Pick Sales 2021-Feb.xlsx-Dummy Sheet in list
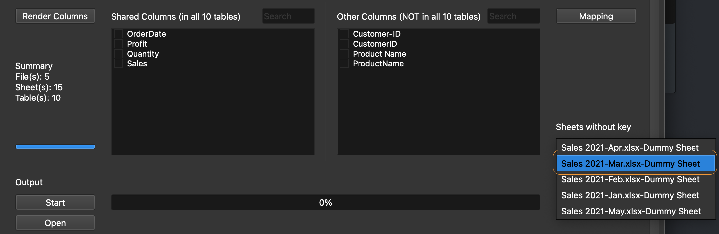719x234 pixels. coord(630,179)
